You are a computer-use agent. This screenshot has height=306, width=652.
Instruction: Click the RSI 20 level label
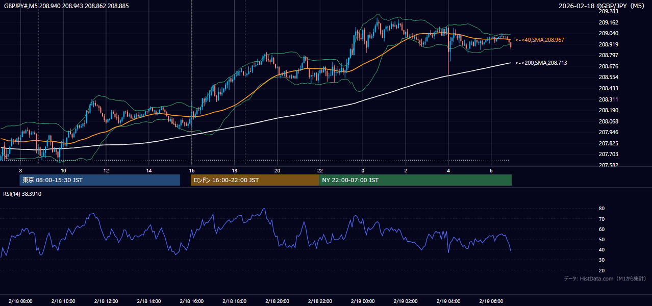click(601, 270)
